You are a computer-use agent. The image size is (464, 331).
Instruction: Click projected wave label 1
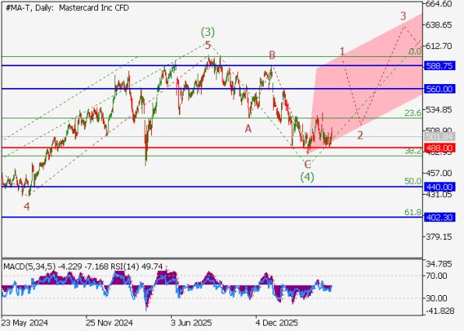342,51
